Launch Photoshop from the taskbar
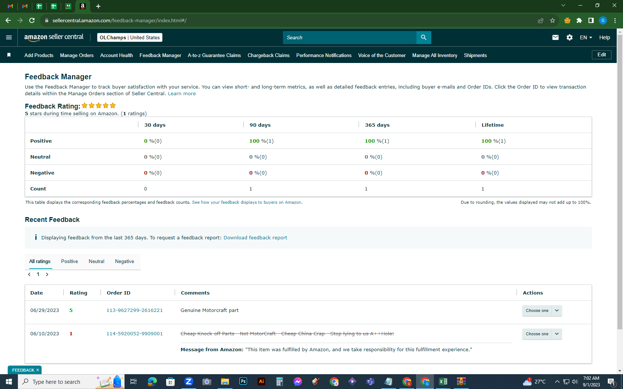The height and width of the screenshot is (389, 623). coord(243,382)
